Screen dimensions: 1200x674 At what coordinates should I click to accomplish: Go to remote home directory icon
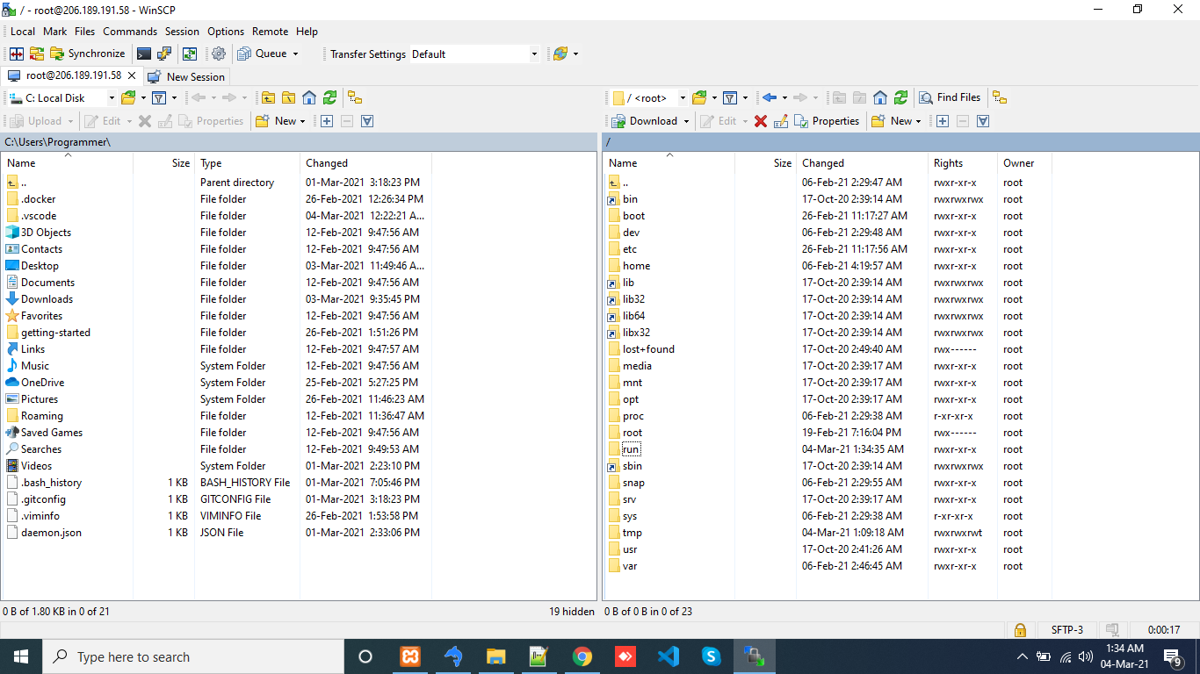coord(880,97)
